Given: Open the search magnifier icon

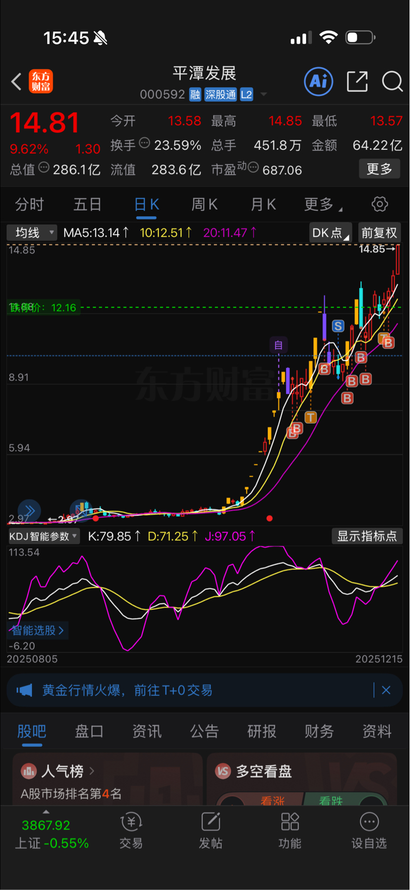Looking at the screenshot, I should pos(392,82).
